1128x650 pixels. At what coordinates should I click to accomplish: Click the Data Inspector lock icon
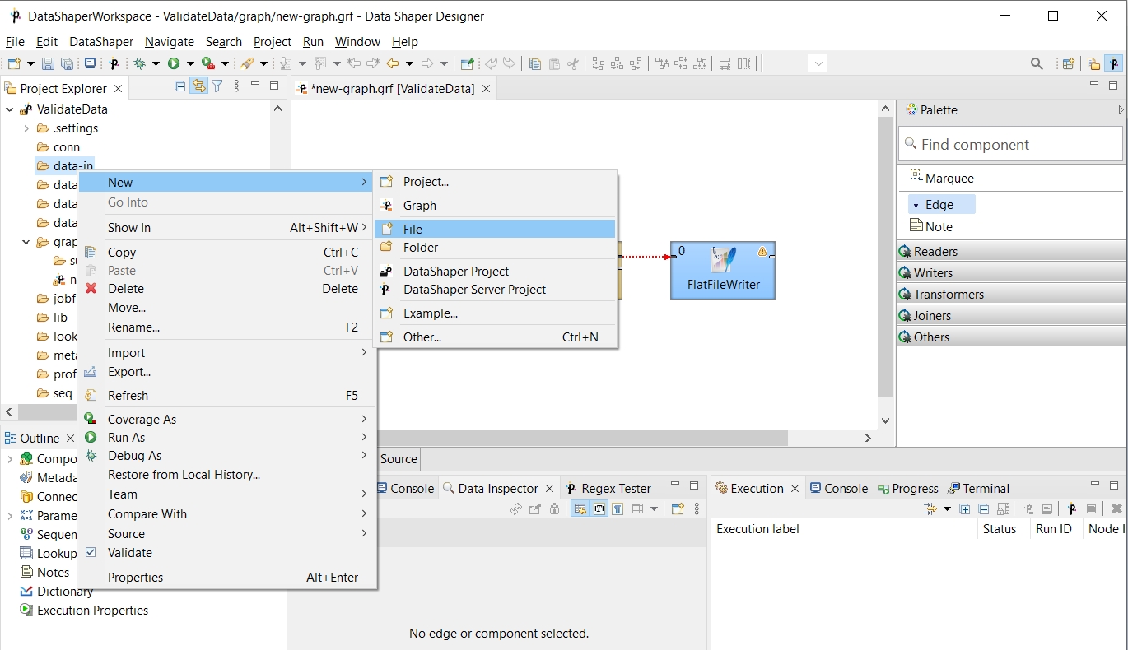[x=554, y=508]
